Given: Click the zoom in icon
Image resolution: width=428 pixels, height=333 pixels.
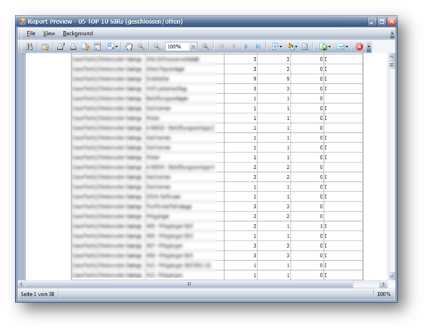Looking at the screenshot, I should pos(205,47).
